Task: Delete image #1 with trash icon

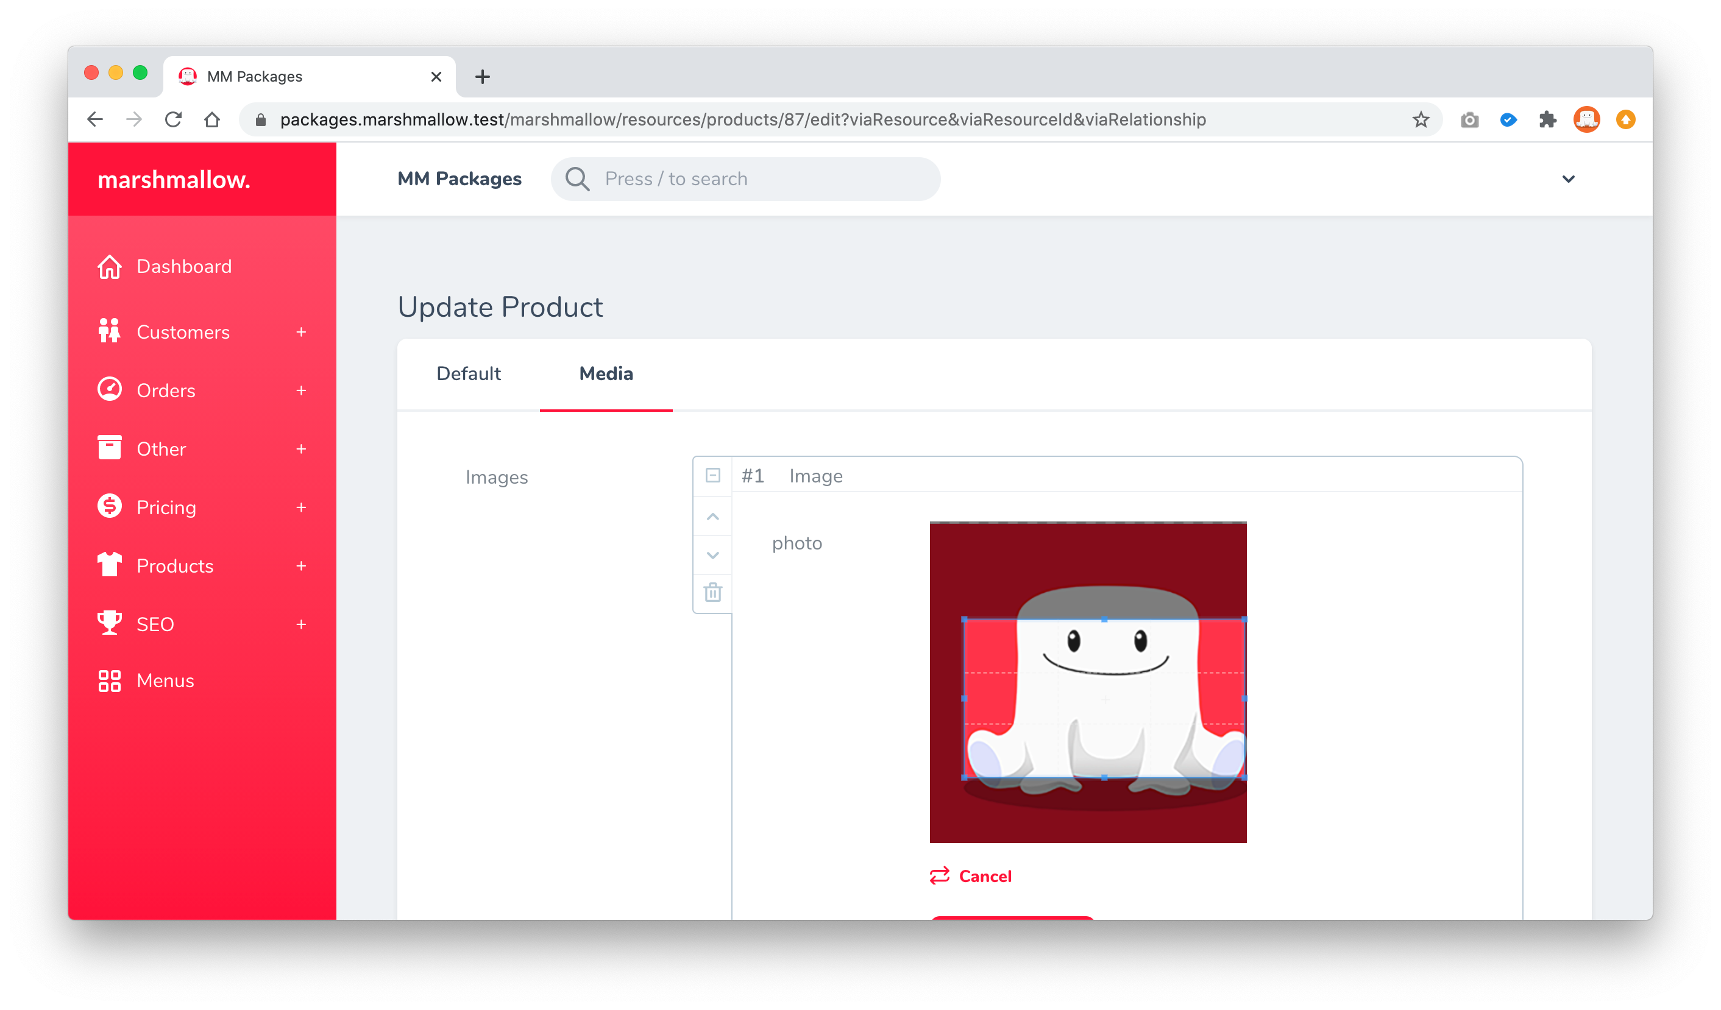Action: (712, 592)
